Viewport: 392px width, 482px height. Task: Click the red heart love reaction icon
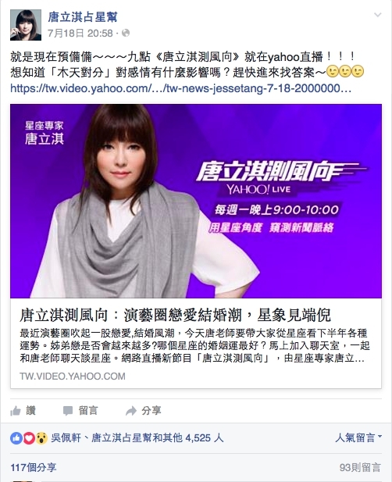coord(29,437)
